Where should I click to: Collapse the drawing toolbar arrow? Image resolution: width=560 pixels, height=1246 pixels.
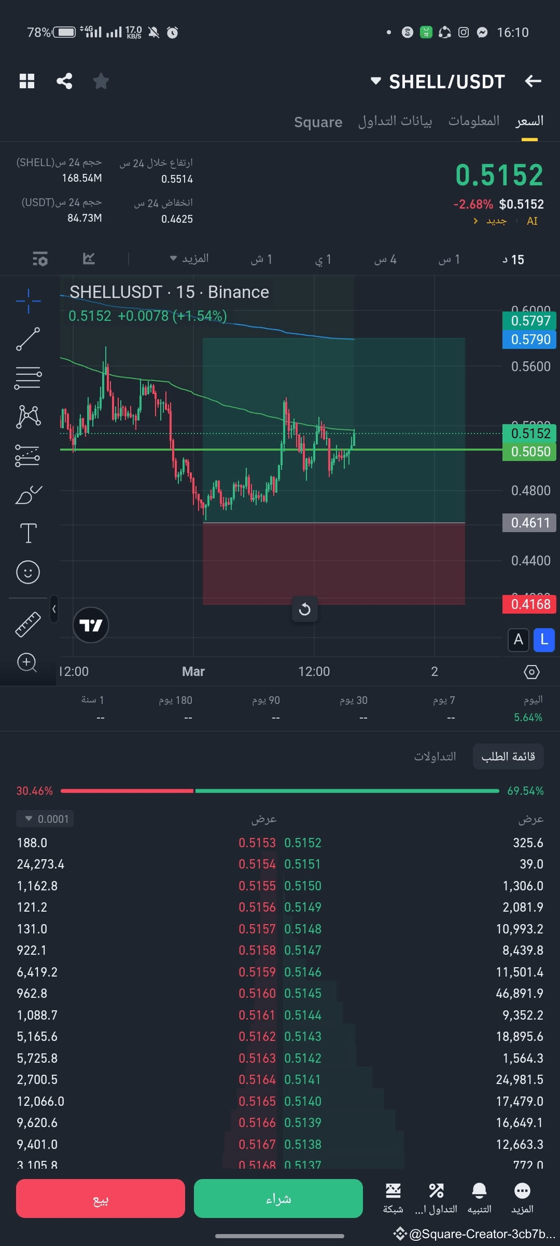click(54, 609)
